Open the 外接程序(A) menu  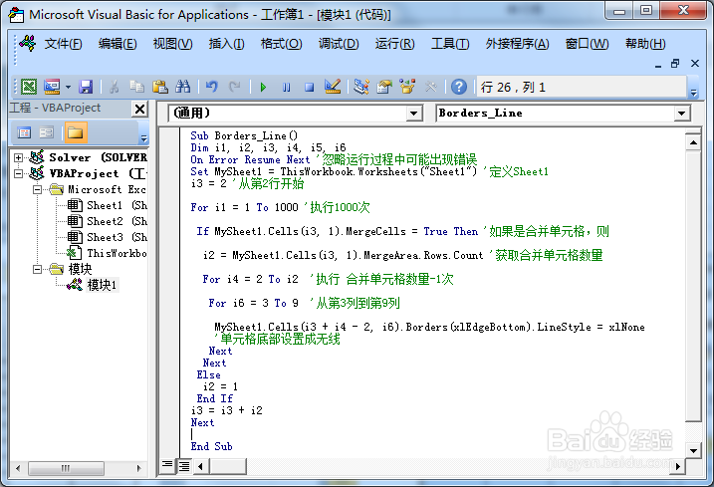(x=517, y=44)
